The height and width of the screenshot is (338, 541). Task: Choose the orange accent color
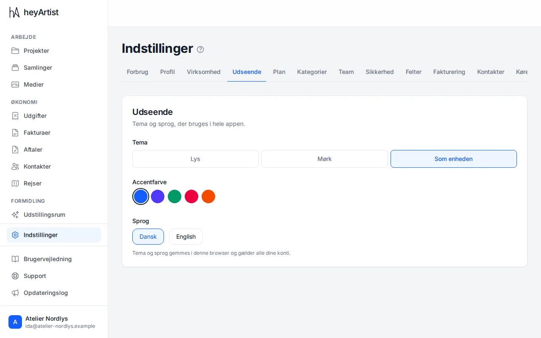(208, 196)
